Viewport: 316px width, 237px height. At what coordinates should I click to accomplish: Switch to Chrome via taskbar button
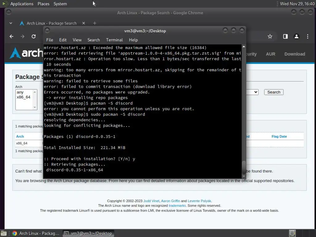coord(36,233)
